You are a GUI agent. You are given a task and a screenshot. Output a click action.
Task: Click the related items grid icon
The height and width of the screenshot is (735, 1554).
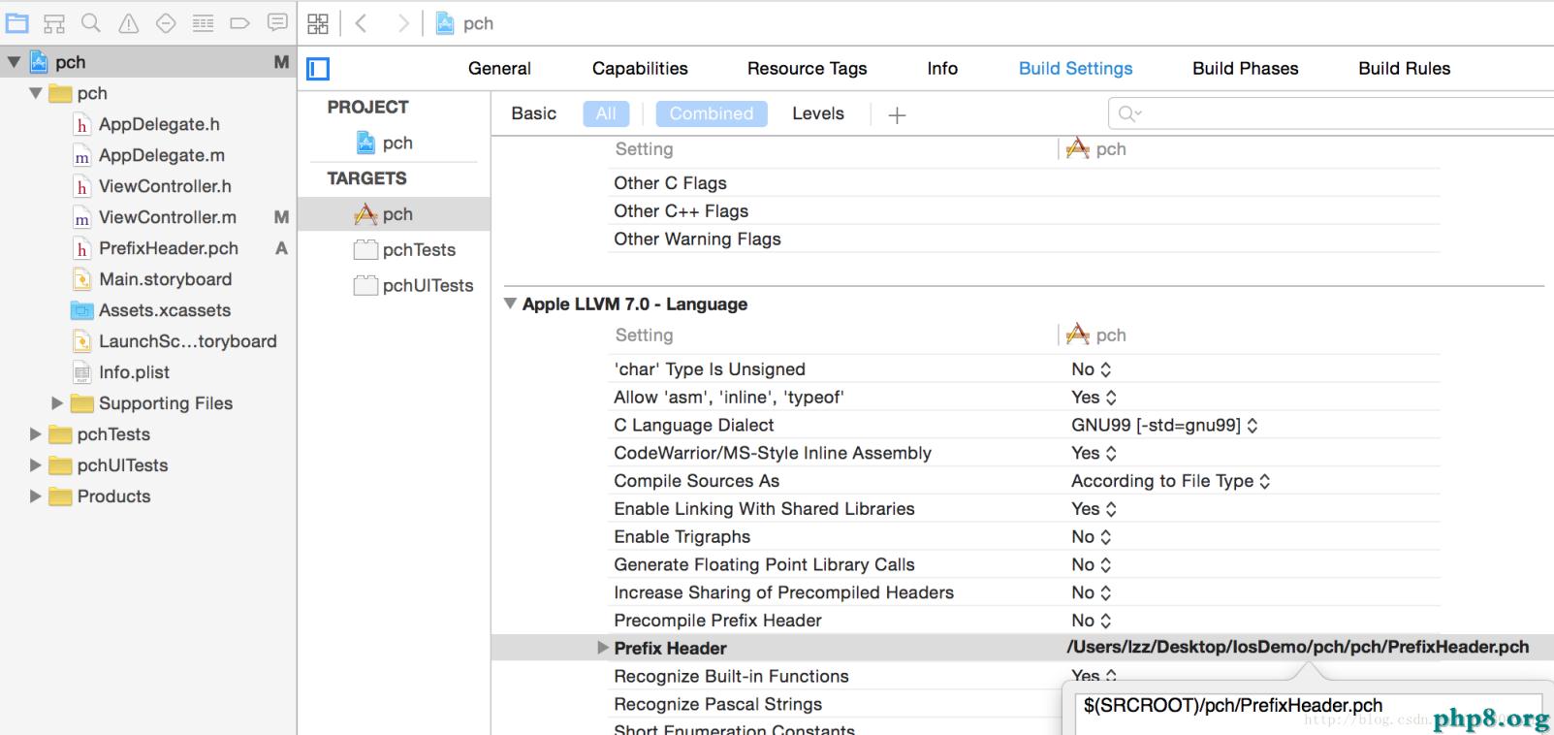click(318, 23)
